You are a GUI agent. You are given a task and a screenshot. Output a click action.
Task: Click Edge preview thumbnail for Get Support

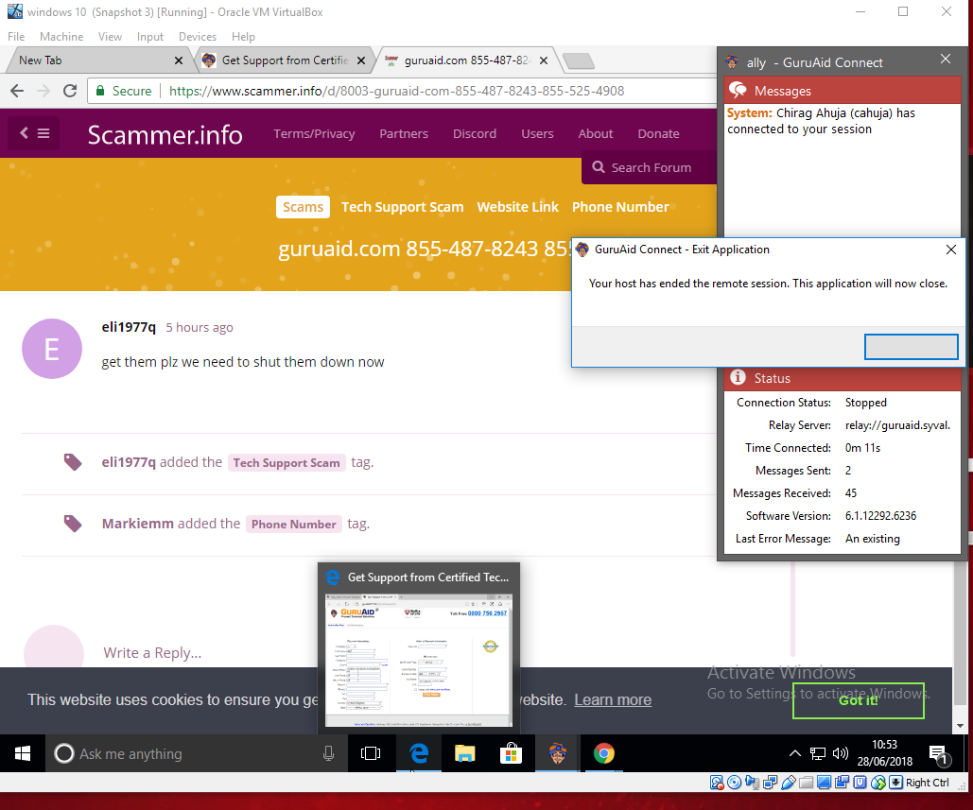pos(419,660)
